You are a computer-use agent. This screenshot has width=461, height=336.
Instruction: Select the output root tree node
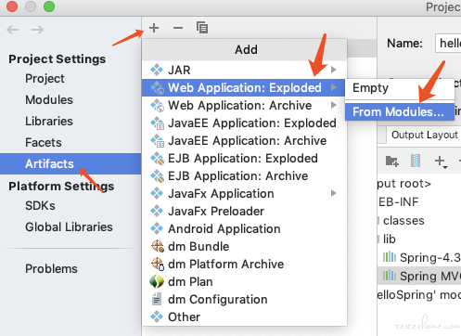pyautogui.click(x=403, y=184)
